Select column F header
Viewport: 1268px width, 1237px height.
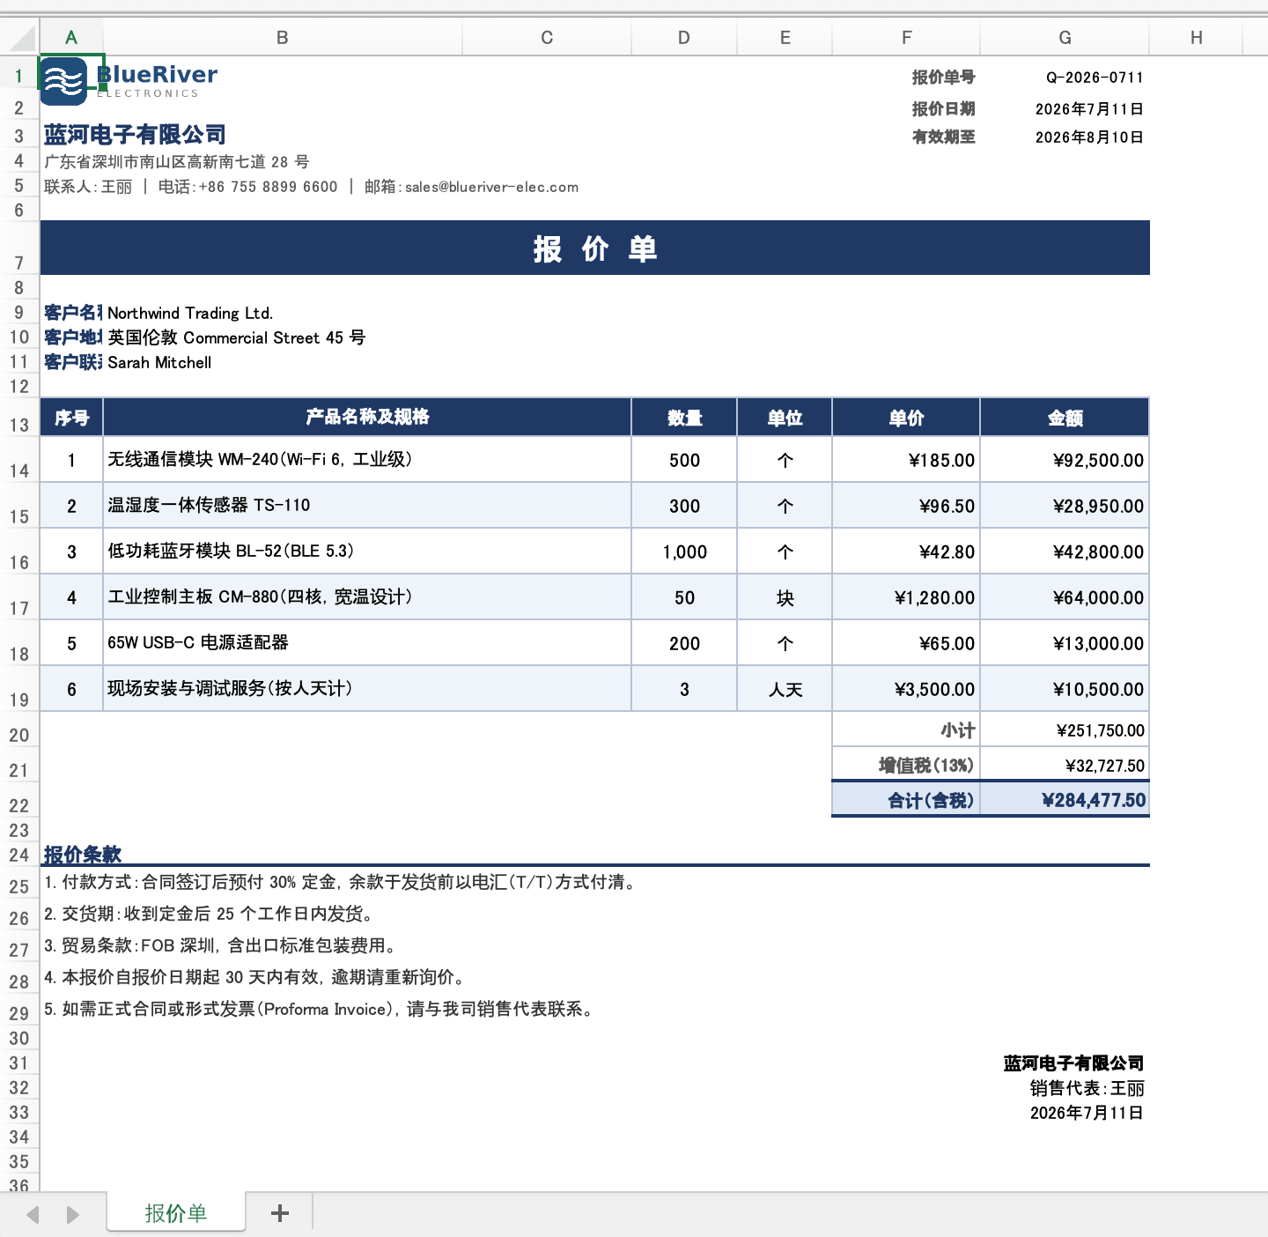(x=906, y=38)
